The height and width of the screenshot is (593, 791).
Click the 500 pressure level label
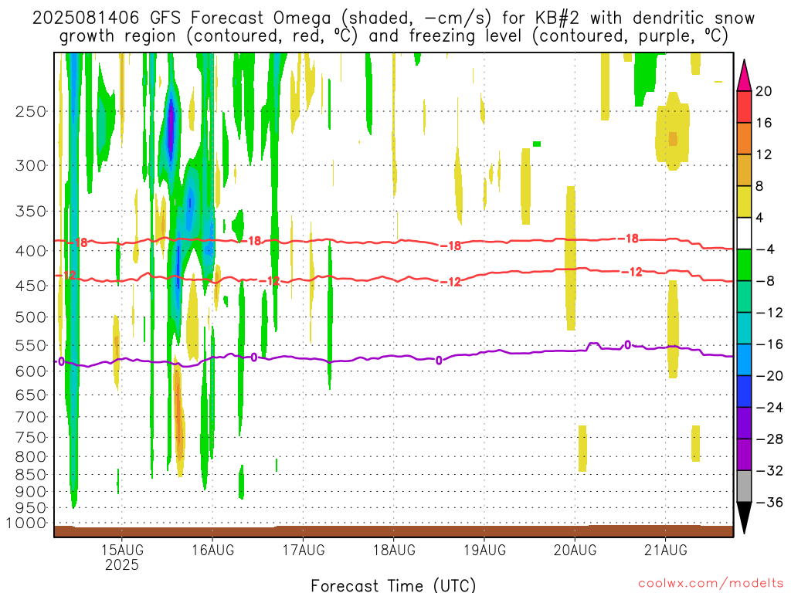click(x=31, y=317)
